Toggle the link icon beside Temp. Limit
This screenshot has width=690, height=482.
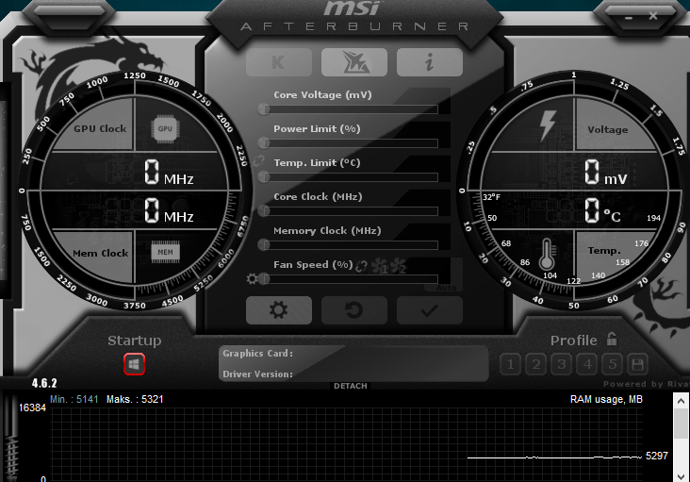tap(258, 161)
